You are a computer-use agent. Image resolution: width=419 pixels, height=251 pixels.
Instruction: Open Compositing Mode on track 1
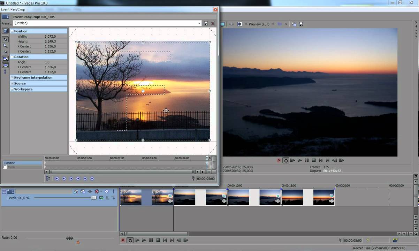coord(101,198)
